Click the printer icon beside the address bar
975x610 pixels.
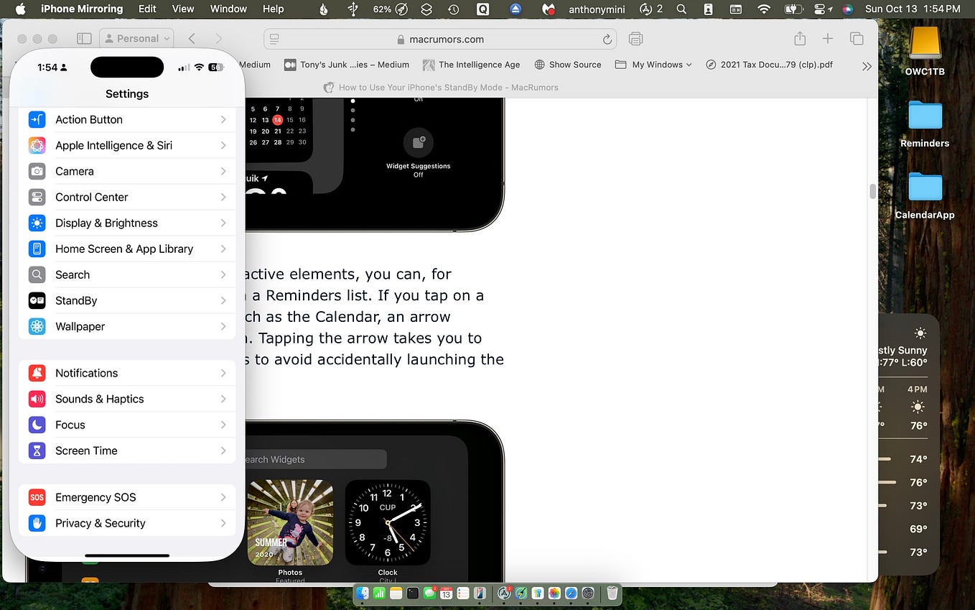click(x=635, y=39)
